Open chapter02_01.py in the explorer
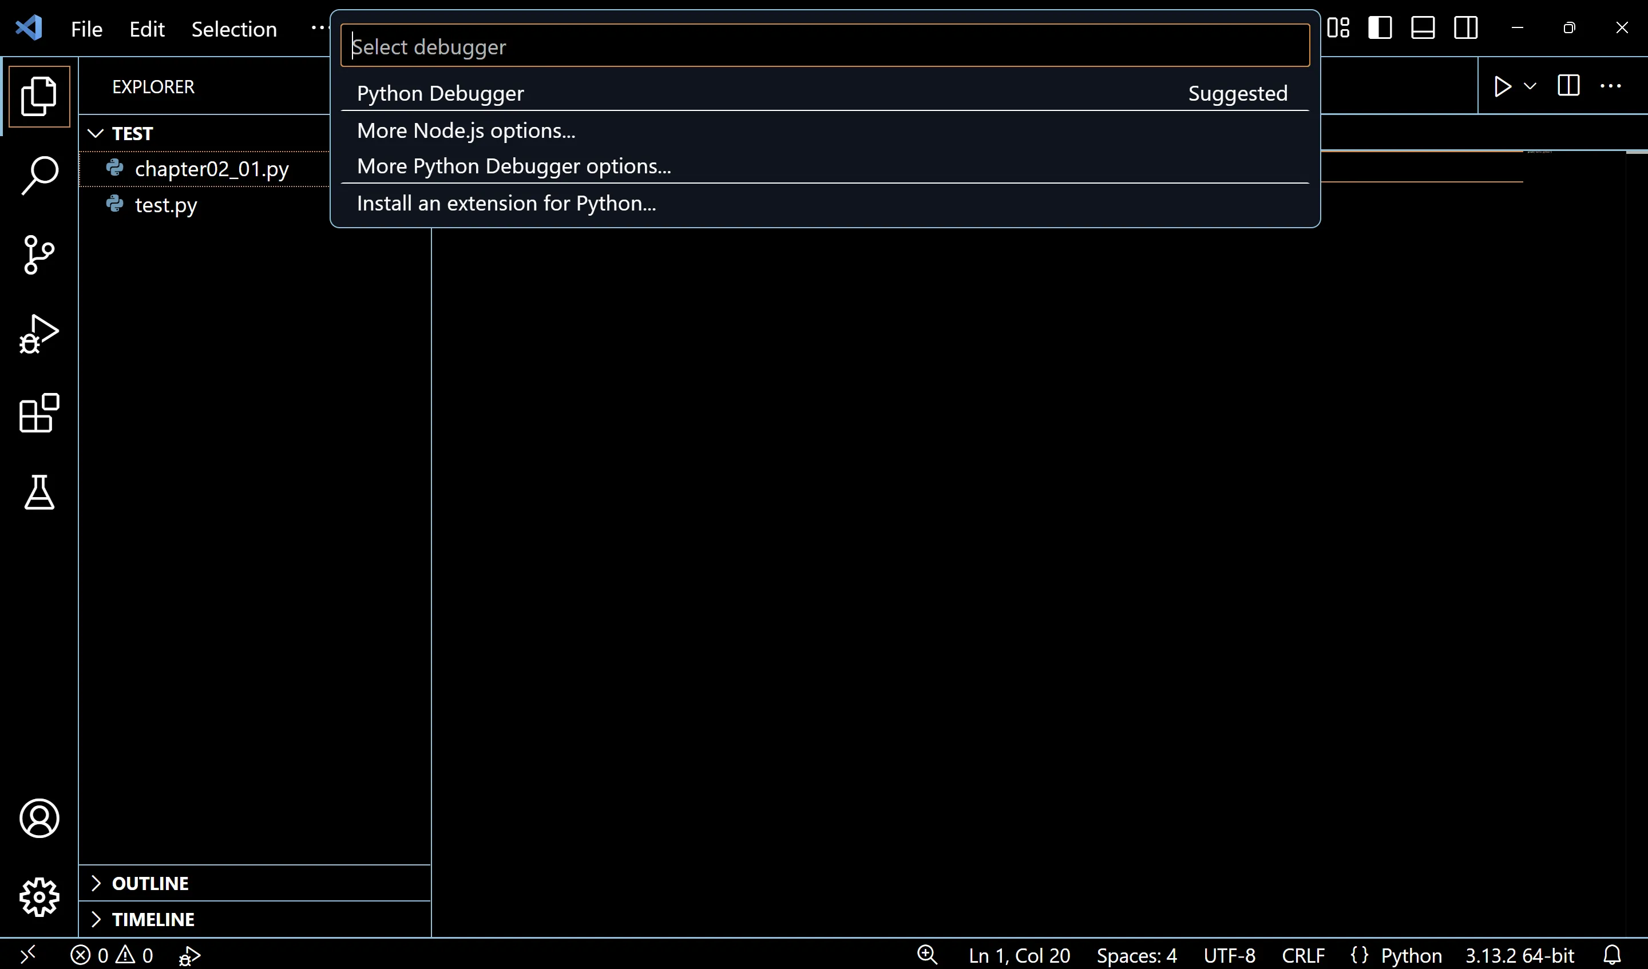The image size is (1648, 969). [x=205, y=169]
